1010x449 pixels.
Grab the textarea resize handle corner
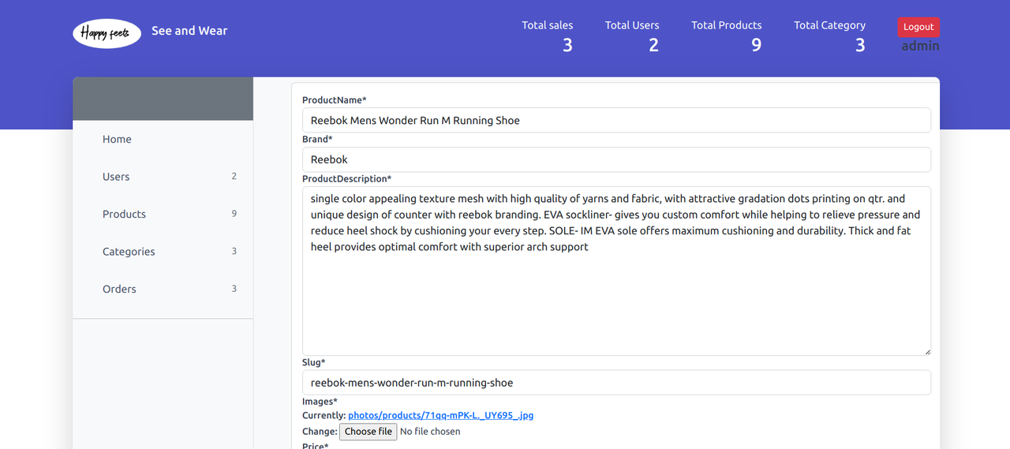click(927, 352)
